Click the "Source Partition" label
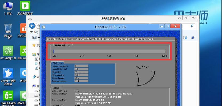 [59, 94]
